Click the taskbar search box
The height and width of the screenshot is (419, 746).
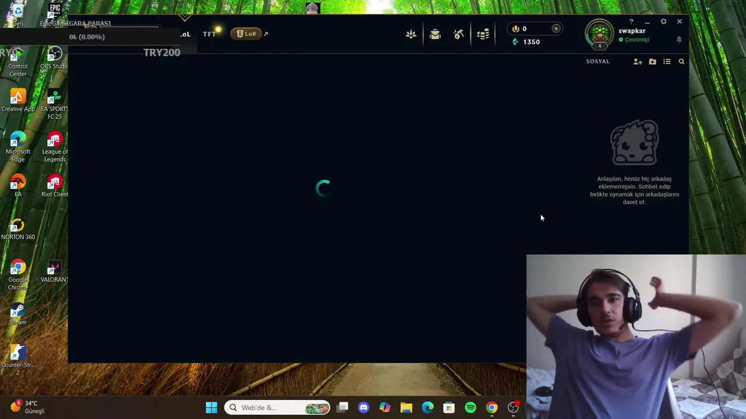[277, 407]
